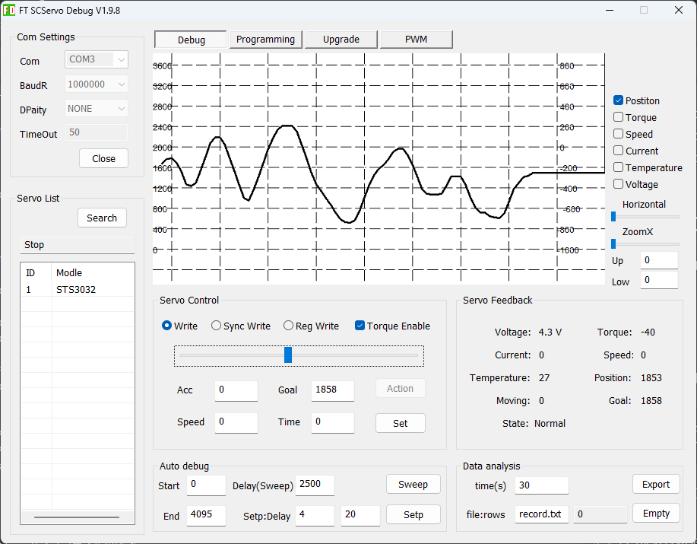Click the Export button
The image size is (697, 544).
pos(656,484)
